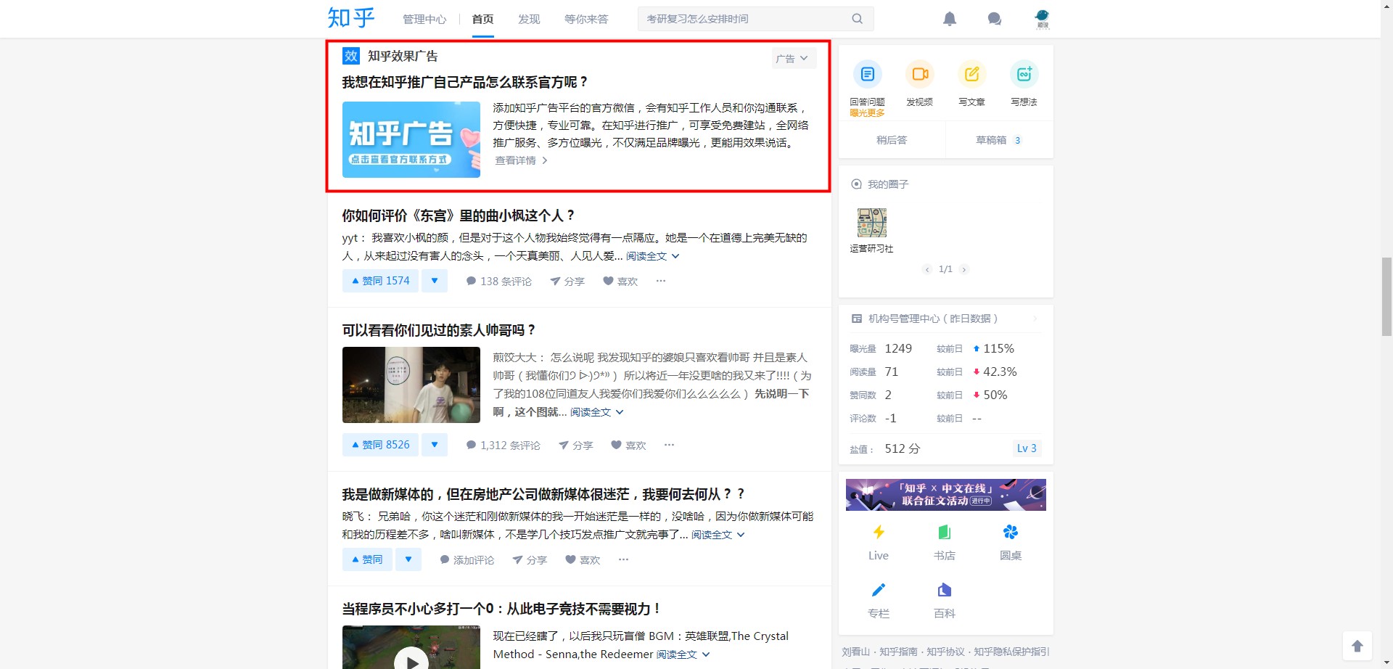Open the private messages chat bubble icon
Screen dimensions: 1393x669
995,19
